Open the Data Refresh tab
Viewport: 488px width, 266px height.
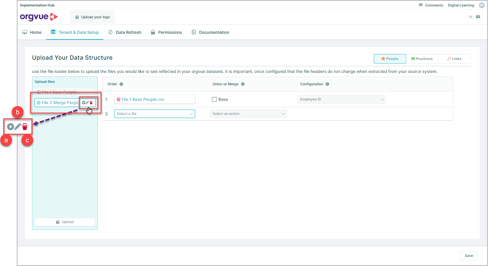coord(125,32)
